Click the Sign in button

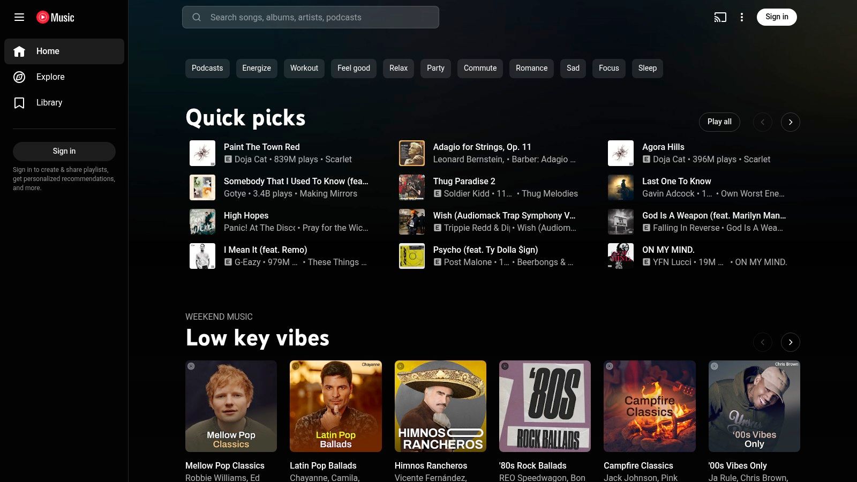[x=777, y=17]
